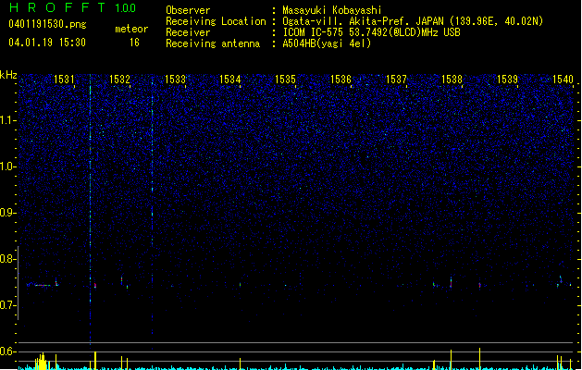Click the 0.7 kHz frequency label
Image resolution: width=582 pixels, height=370 pixels.
pyautogui.click(x=8, y=305)
